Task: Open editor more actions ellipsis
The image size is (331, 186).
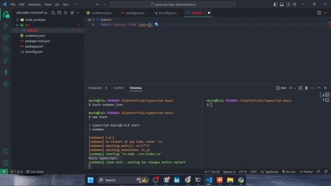Action: 325,13
